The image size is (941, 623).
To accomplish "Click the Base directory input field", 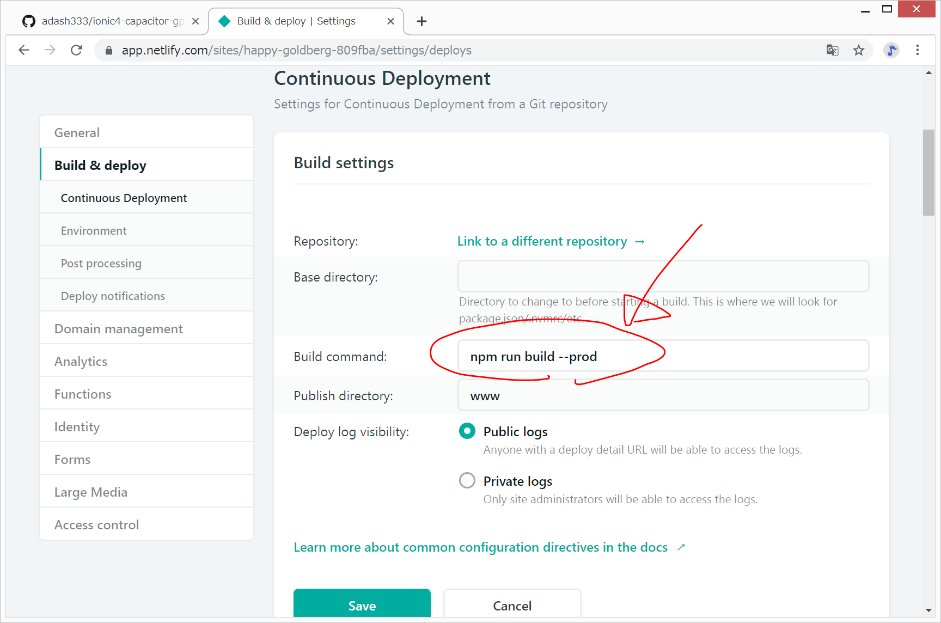I will pos(663,276).
